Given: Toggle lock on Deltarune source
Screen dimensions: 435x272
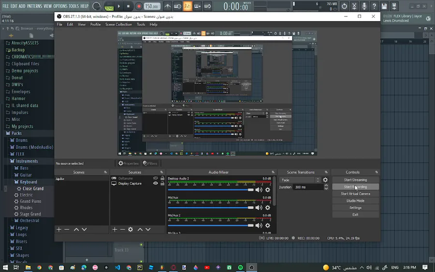Looking at the screenshot, I should pos(162,178).
